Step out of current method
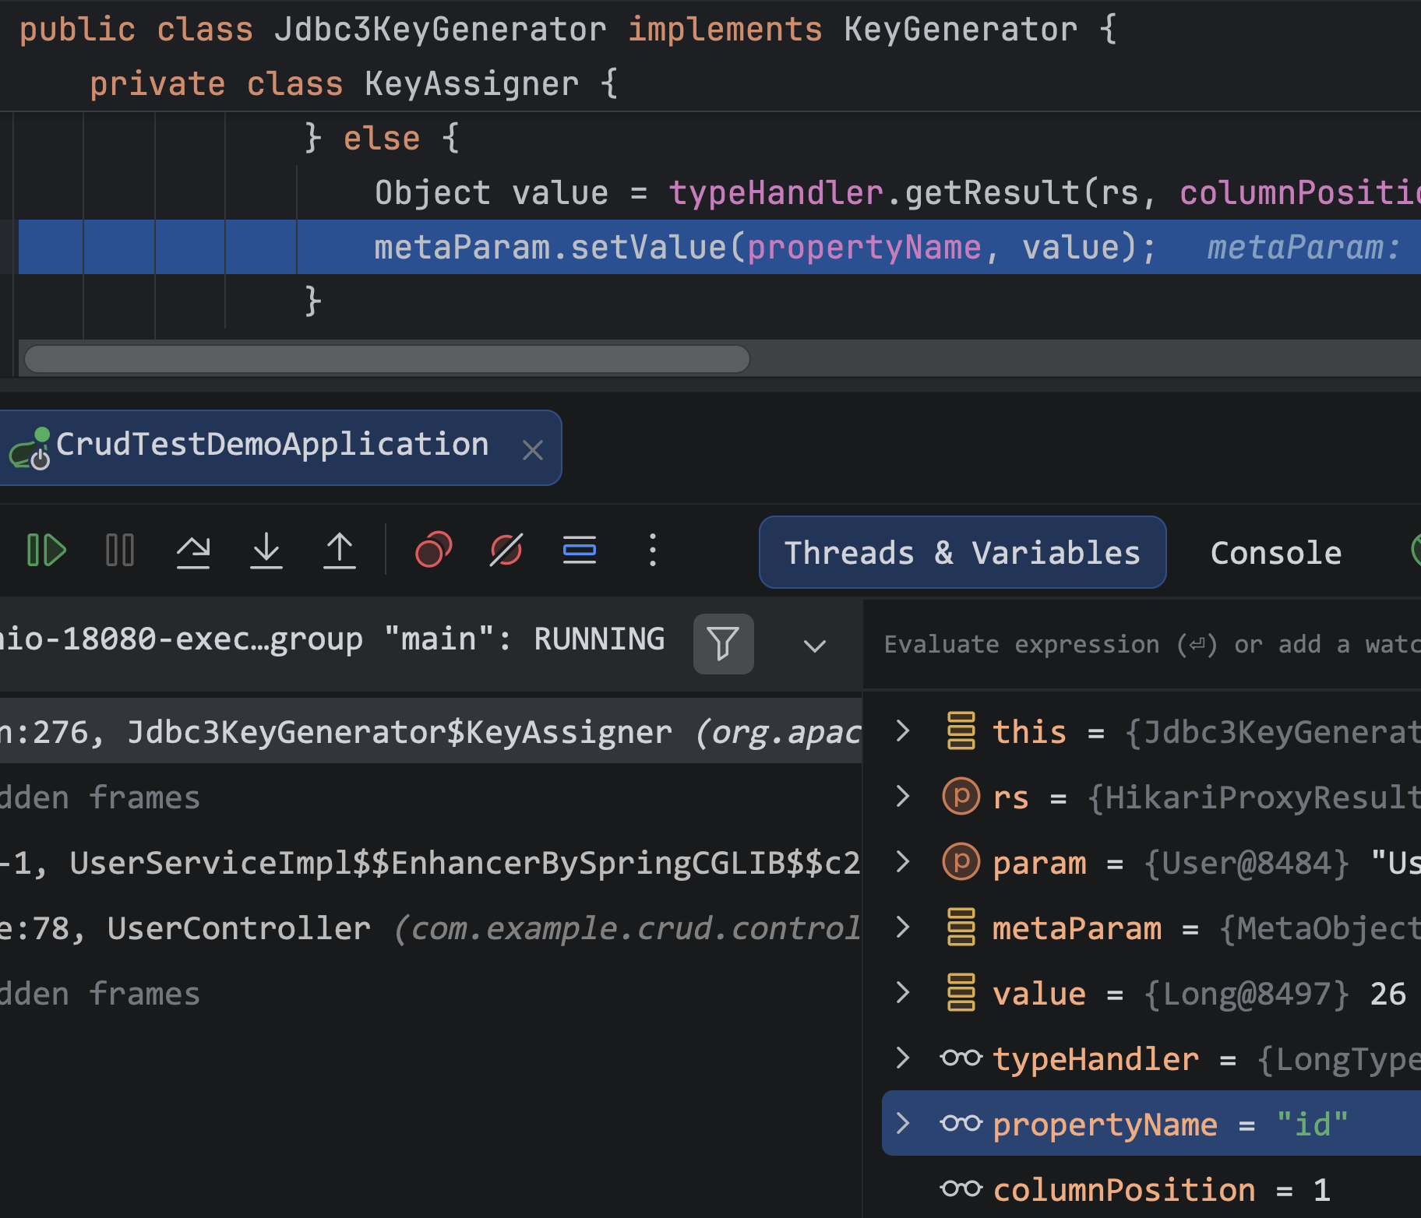Image resolution: width=1421 pixels, height=1218 pixels. pos(340,551)
